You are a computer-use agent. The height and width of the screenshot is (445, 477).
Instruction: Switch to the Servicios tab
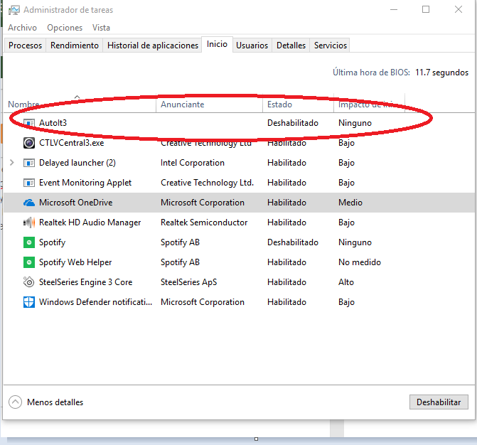[x=331, y=45]
